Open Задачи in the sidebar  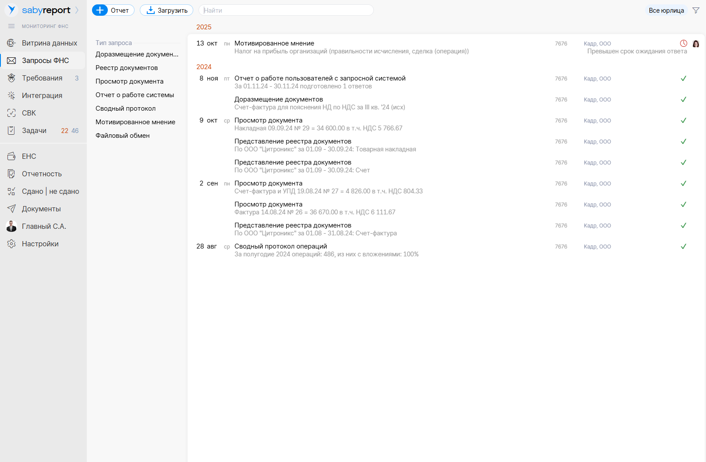pyautogui.click(x=34, y=130)
